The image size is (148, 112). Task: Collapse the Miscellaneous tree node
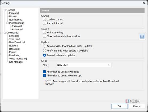pyautogui.click(x=7, y=23)
